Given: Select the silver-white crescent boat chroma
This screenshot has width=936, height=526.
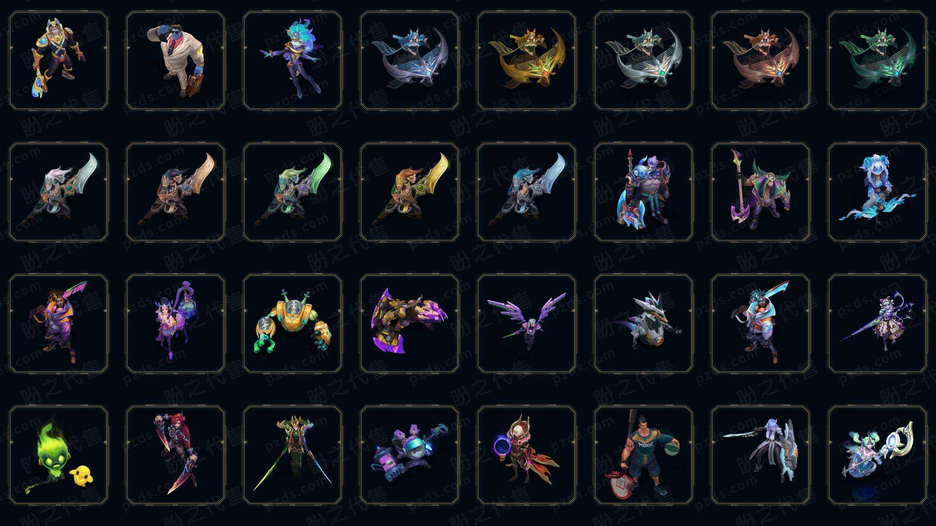Looking at the screenshot, I should [643, 61].
